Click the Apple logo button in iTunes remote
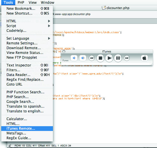 (x=144, y=58)
